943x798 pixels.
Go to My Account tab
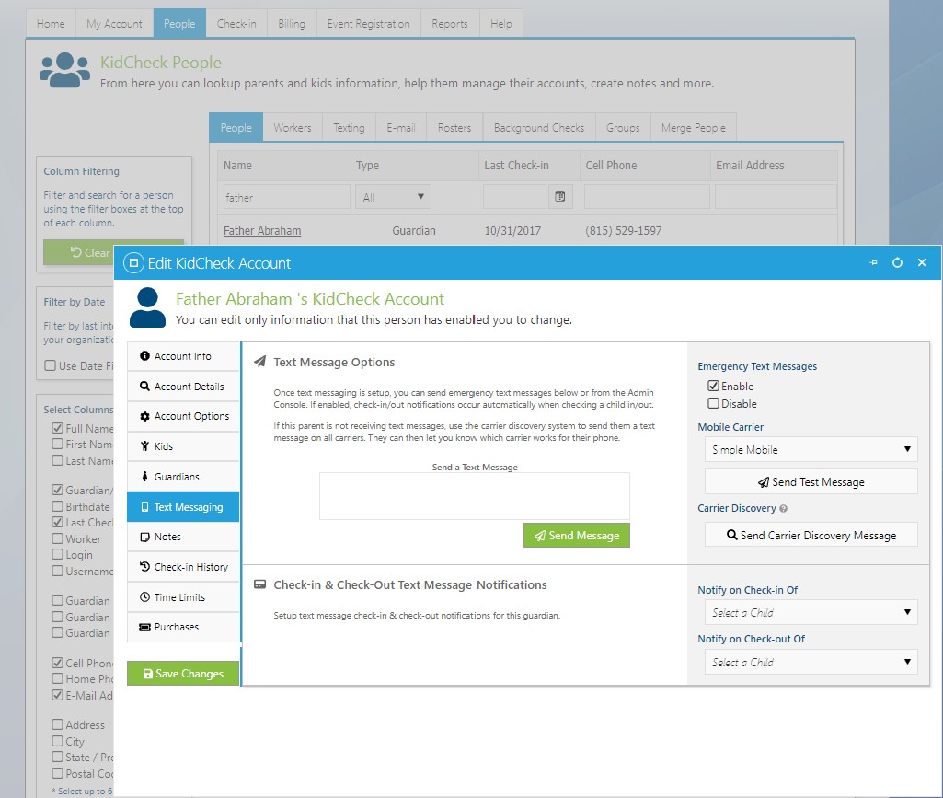(114, 24)
